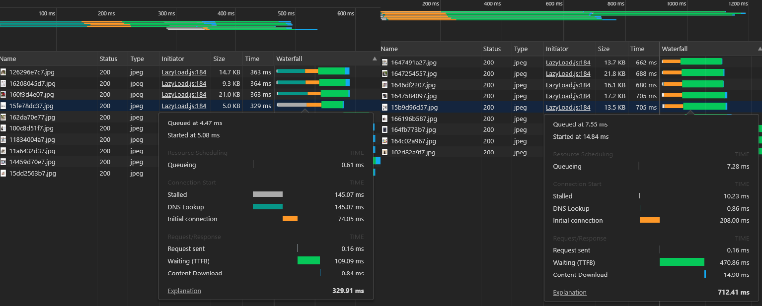Screen dimensions: 762x306
Task: Click the 300 ms overview timeline marker
Action: pyautogui.click(x=166, y=13)
